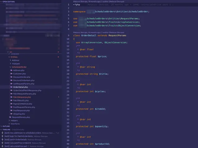Open PaymentMethod.php file
Image resolution: width=198 pixels, height=148 pixels.
23,104
